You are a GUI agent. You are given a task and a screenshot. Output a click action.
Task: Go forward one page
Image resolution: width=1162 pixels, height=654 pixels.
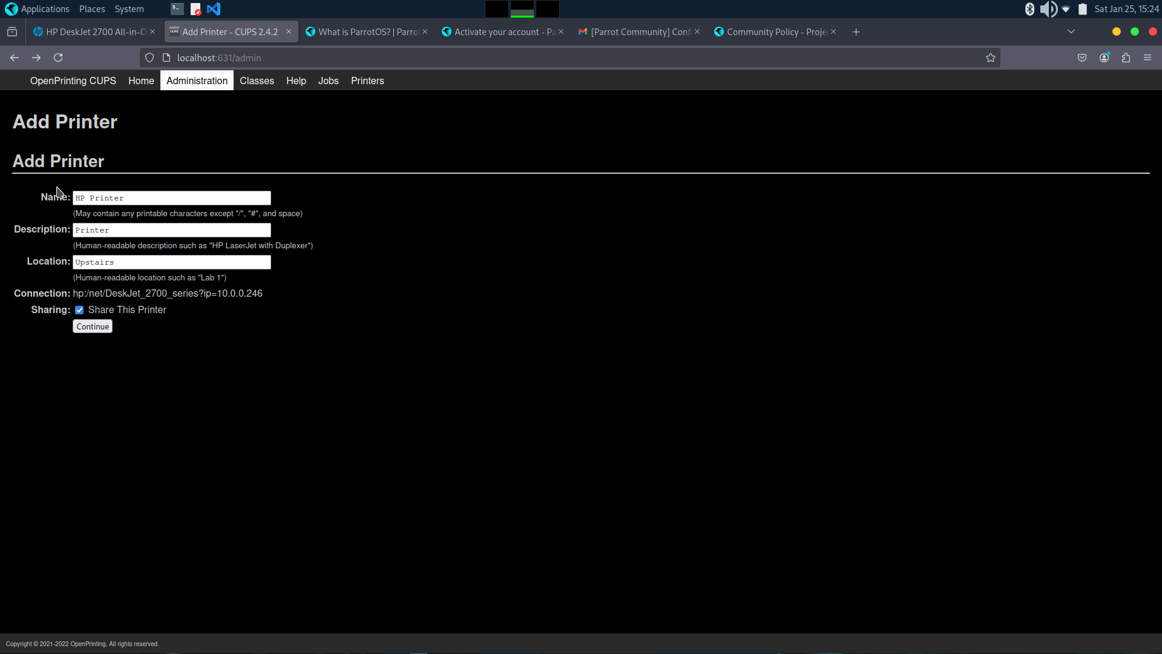tap(36, 58)
